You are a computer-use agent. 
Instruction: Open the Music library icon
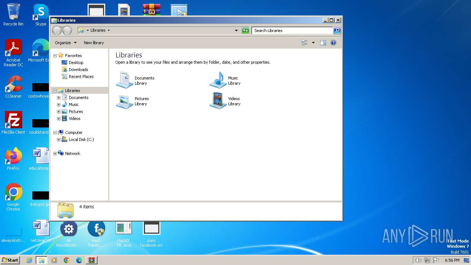[x=218, y=80]
